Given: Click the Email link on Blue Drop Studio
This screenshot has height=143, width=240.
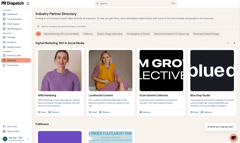Looking at the screenshot, I should pyautogui.click(x=194, y=112).
